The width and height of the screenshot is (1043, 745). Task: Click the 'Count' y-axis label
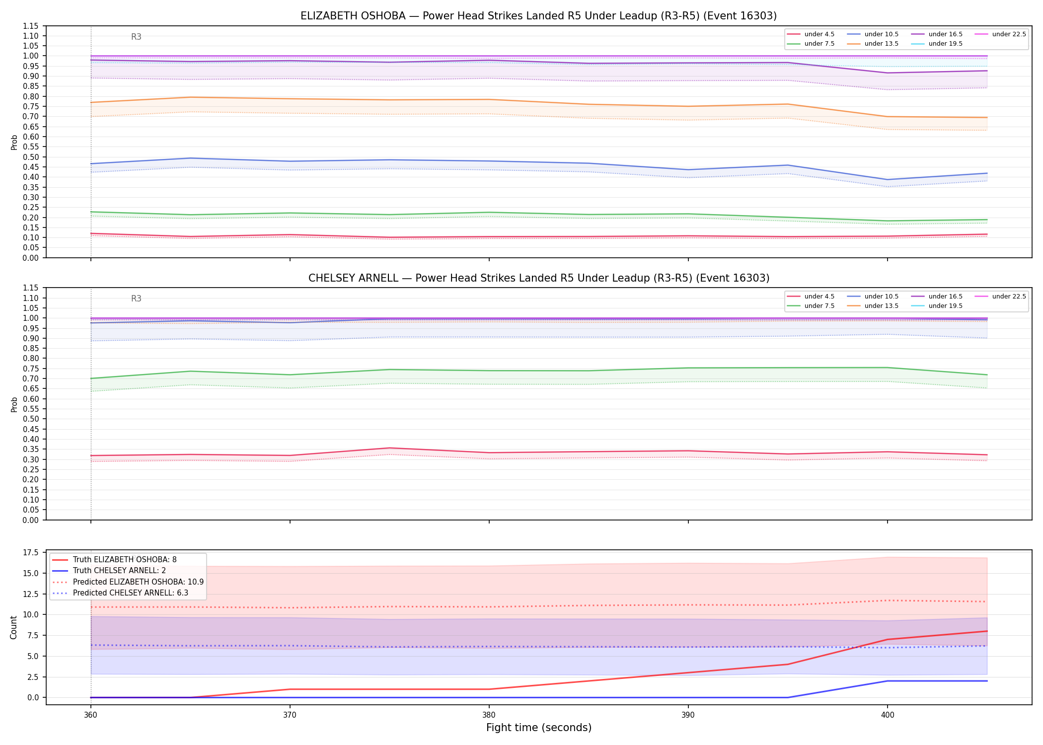[x=13, y=627]
